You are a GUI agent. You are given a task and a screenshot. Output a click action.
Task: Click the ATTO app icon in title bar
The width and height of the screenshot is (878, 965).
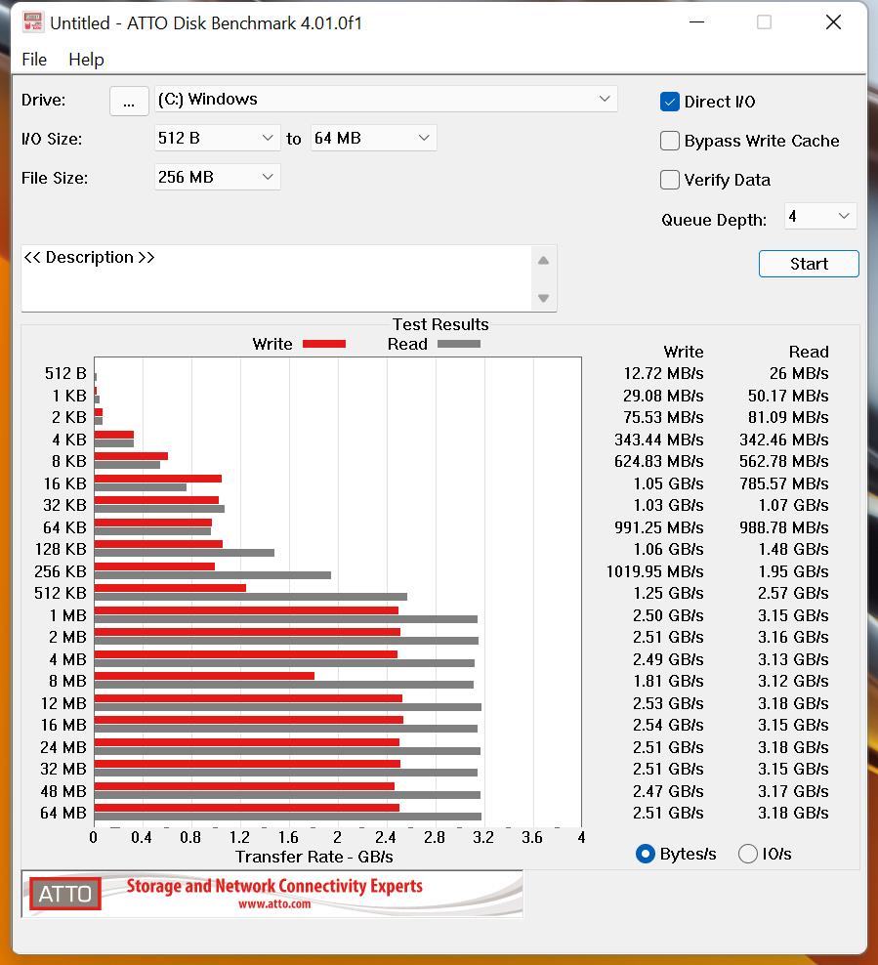tap(32, 22)
